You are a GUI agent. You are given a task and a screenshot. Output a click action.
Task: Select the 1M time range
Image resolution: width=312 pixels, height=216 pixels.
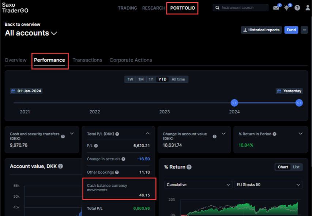tap(141, 79)
